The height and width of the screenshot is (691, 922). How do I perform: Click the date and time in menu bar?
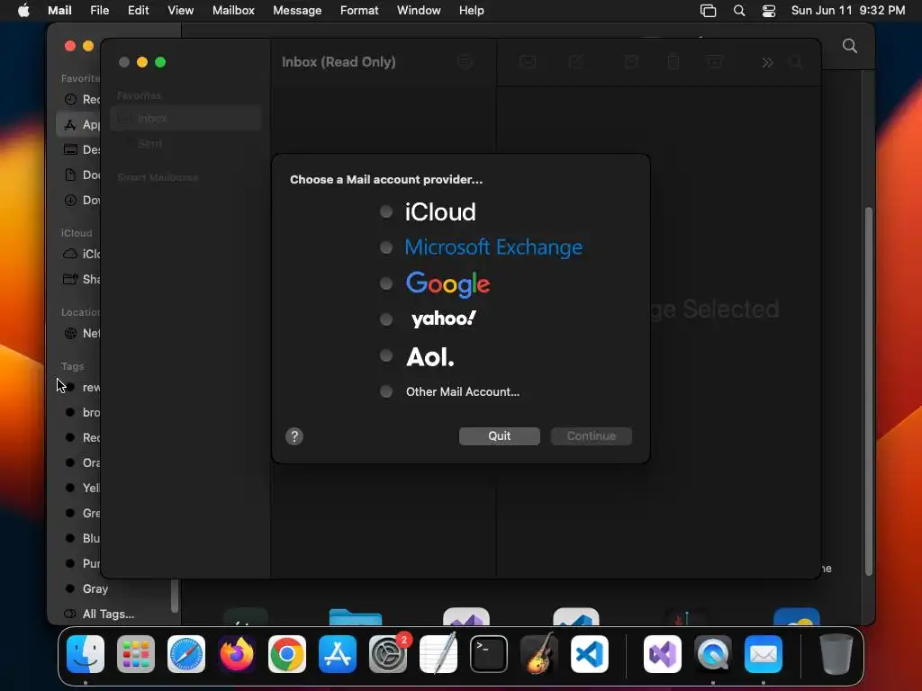coord(848,10)
